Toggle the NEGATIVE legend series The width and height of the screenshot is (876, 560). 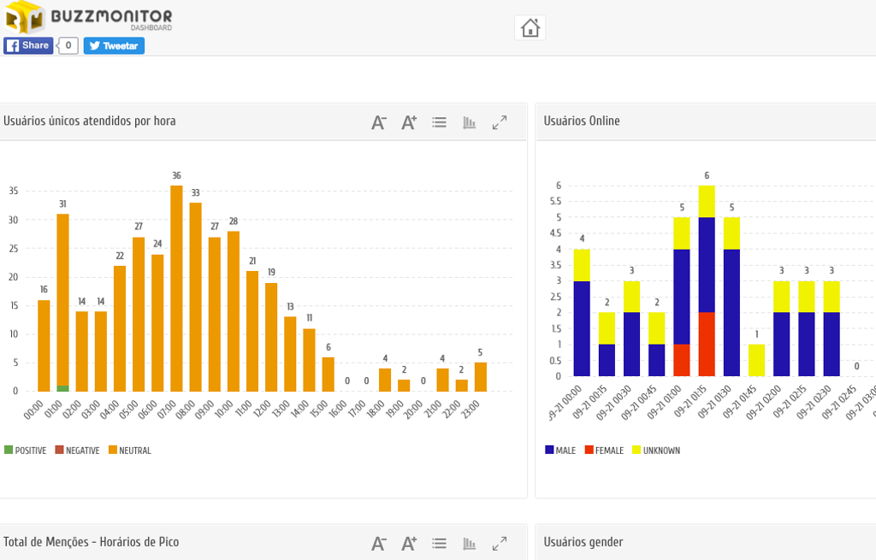77,451
